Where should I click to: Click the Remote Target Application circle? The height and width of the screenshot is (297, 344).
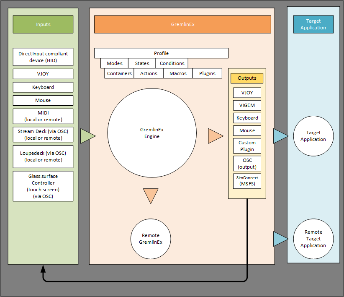[313, 239]
